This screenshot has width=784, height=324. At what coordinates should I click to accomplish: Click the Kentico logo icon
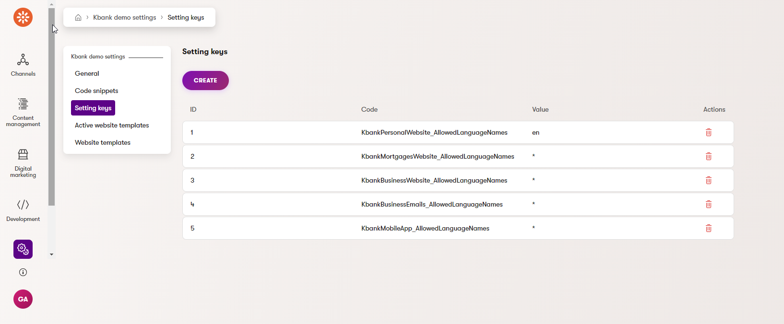pyautogui.click(x=23, y=17)
